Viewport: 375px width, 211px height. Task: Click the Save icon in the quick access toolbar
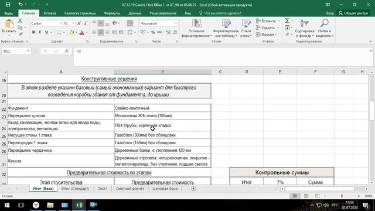point(8,5)
